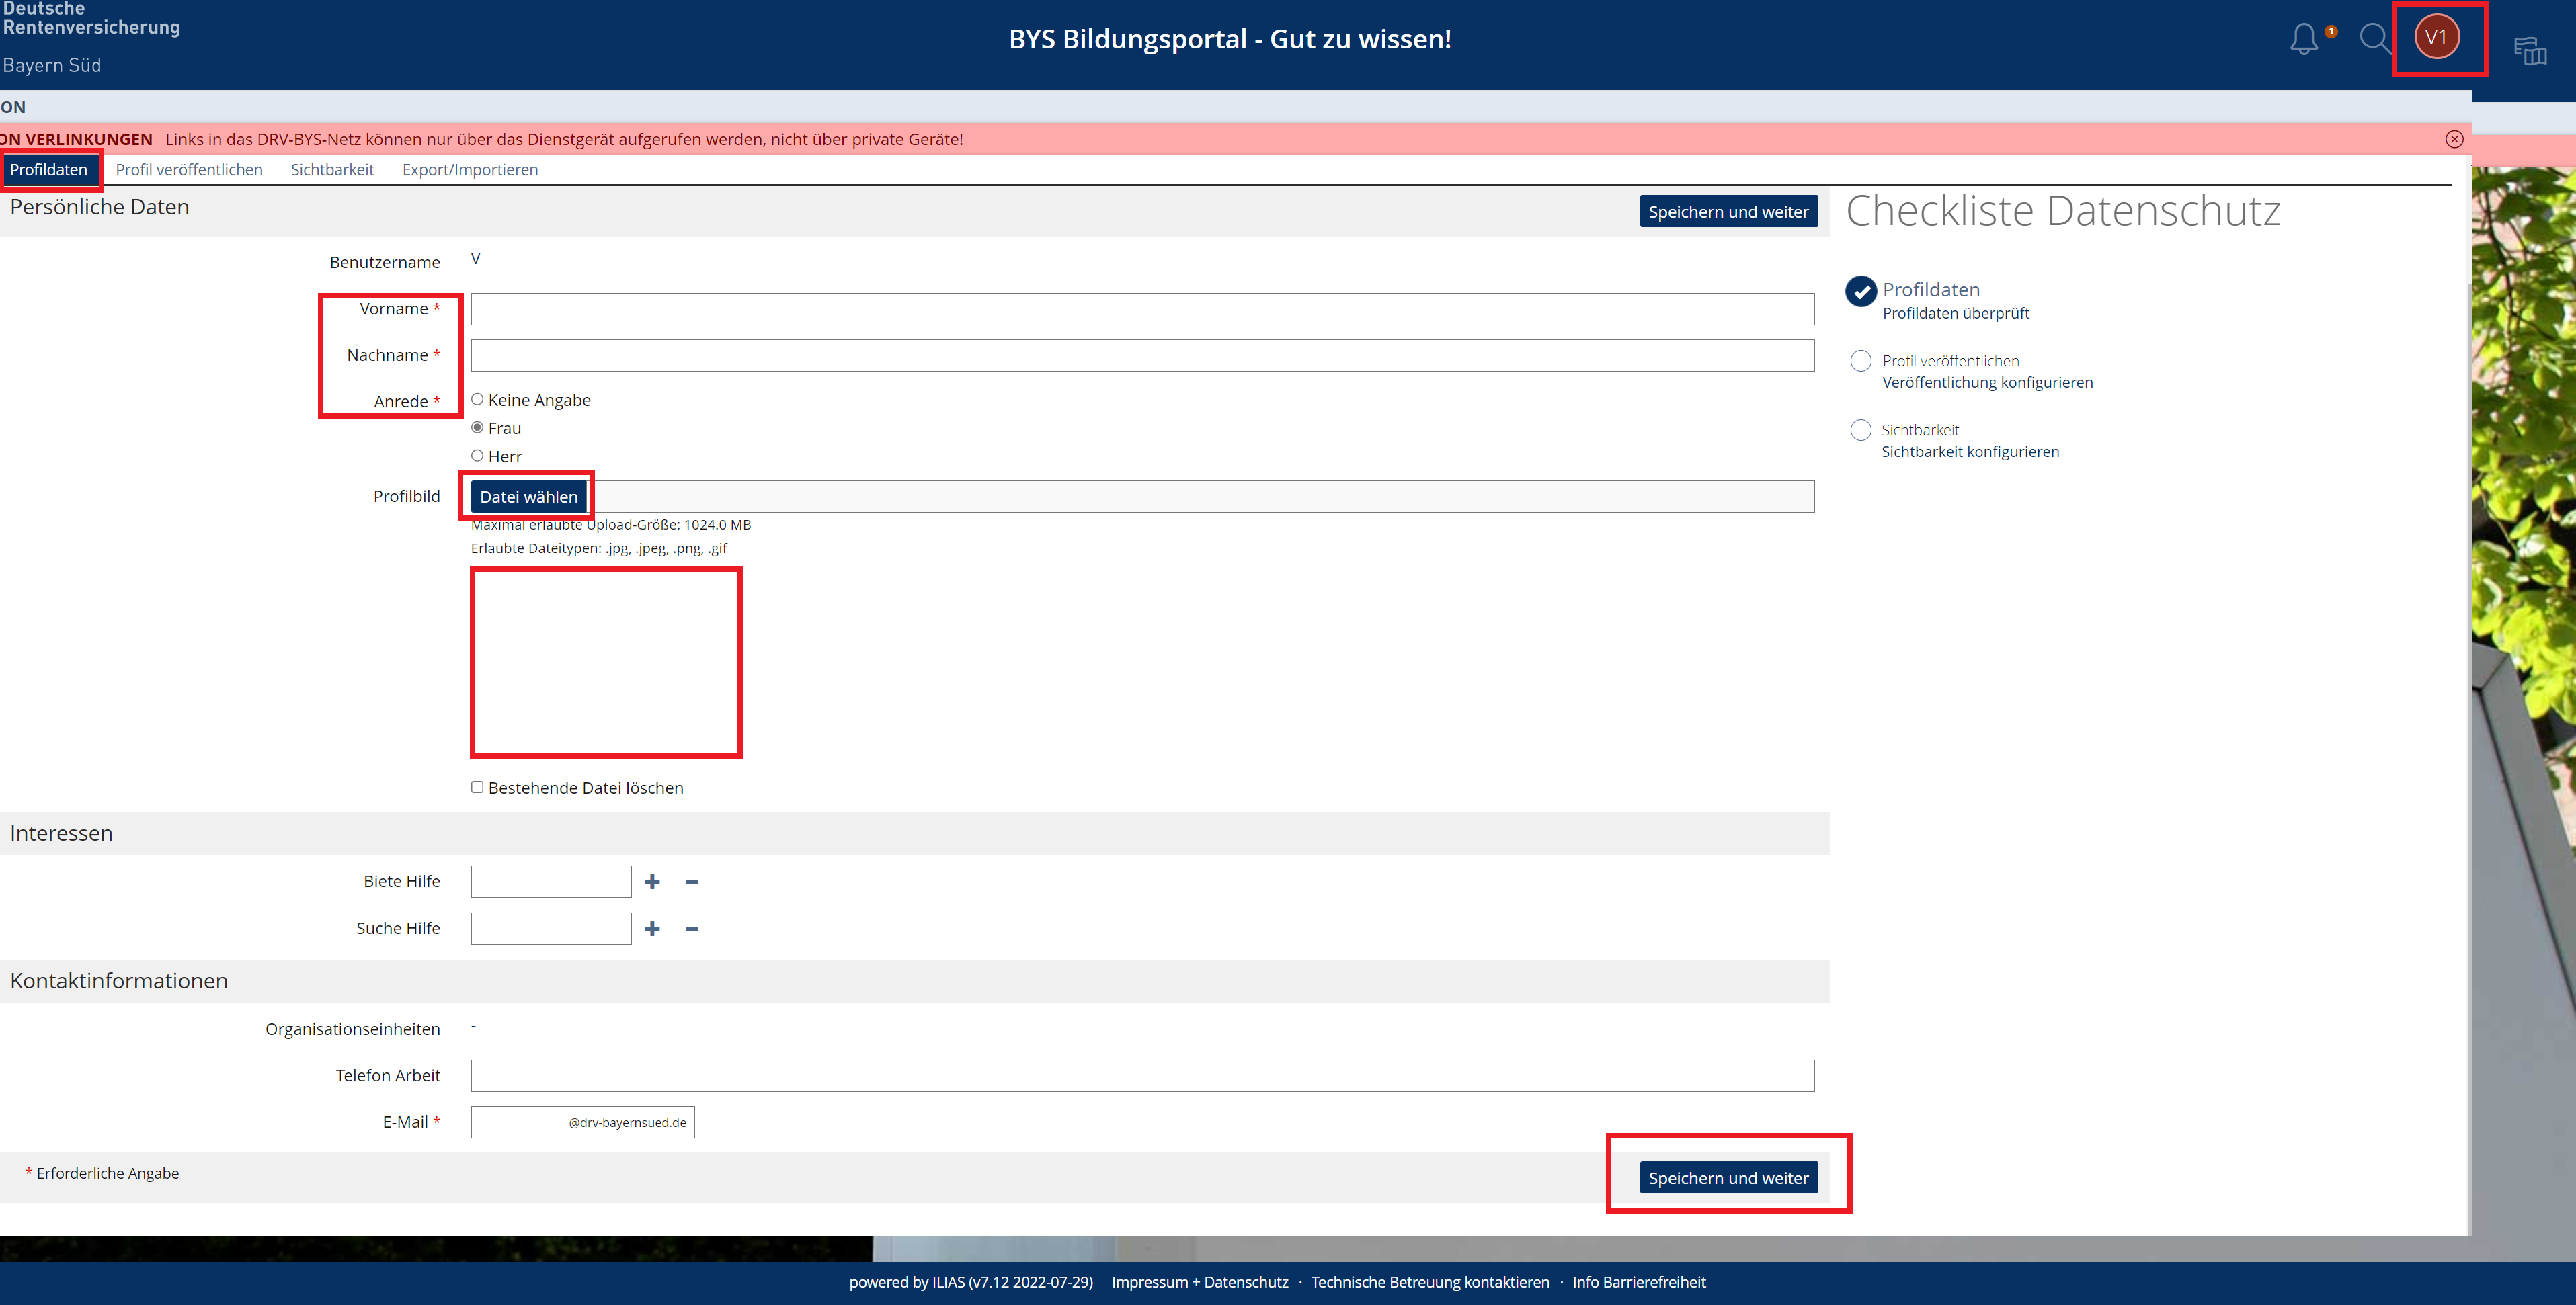Screen dimensions: 2576x1305
Task: Open the V1 user avatar menu
Action: (2436, 38)
